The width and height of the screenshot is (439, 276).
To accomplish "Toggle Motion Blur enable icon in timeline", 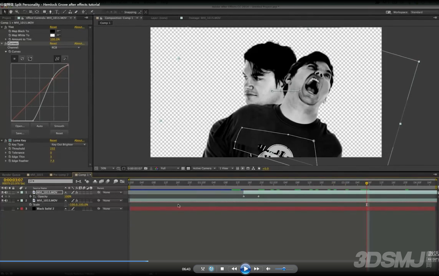I will coord(108,181).
